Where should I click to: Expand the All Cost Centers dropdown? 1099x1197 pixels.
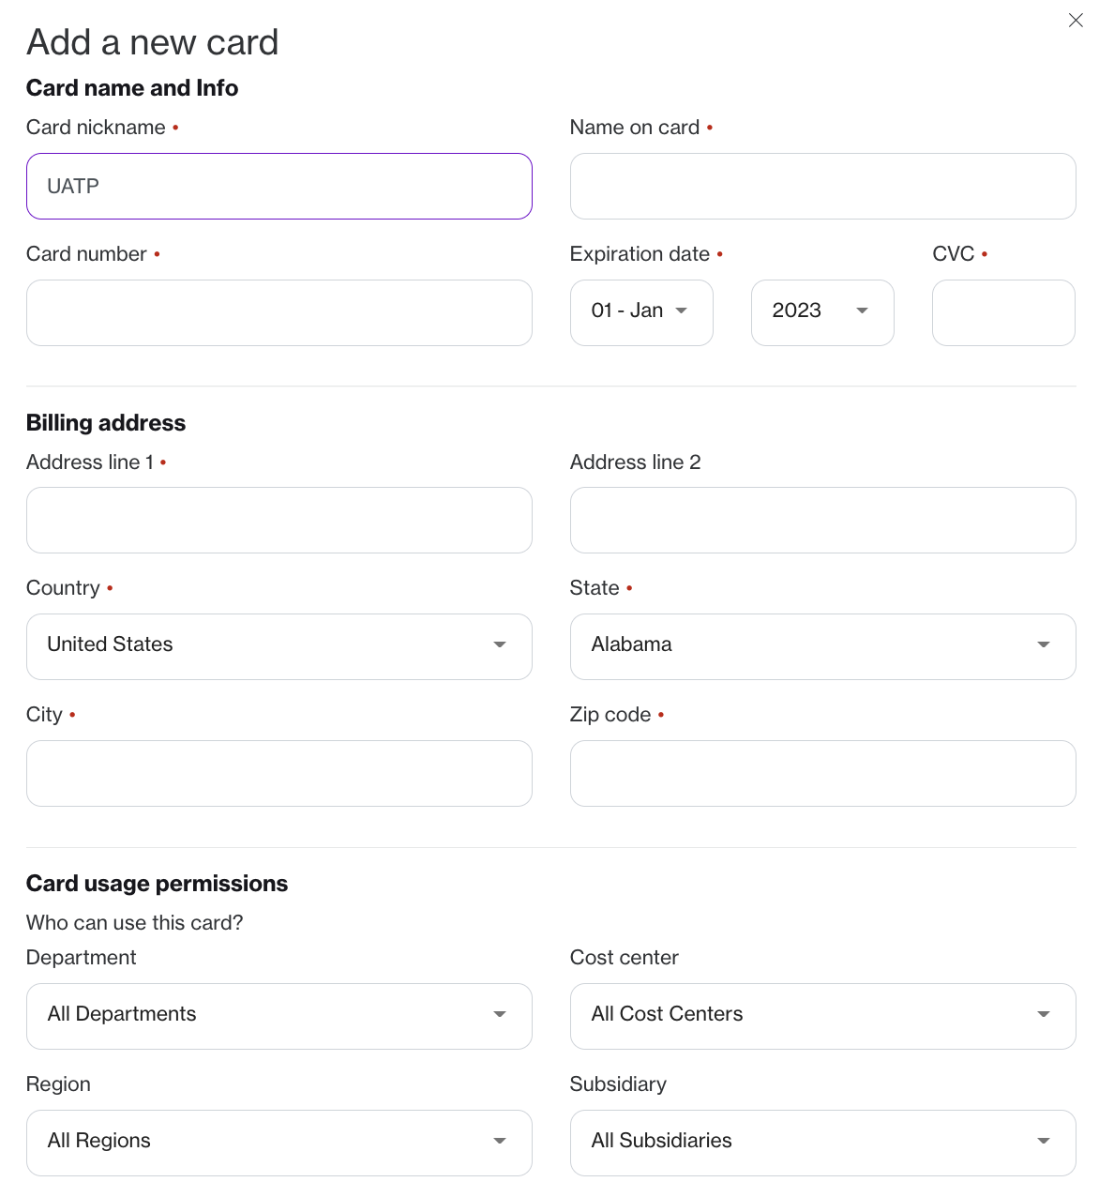pyautogui.click(x=822, y=1017)
